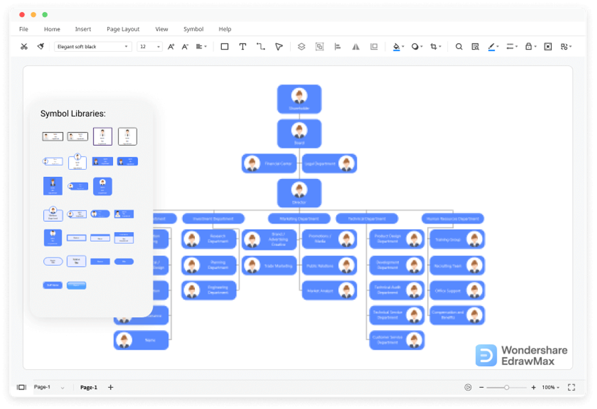Select the Public Relations node

329,266
